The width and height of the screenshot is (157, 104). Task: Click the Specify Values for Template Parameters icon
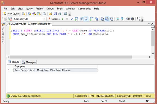click(x=138, y=19)
